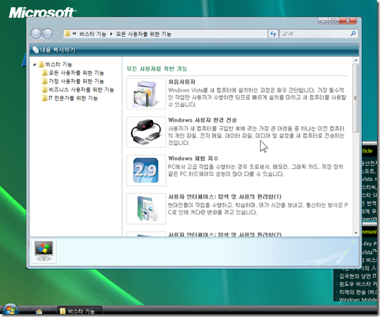The height and width of the screenshot is (317, 380).
Task: Select '비스타 기능' taskbar button
Action: coord(80,311)
